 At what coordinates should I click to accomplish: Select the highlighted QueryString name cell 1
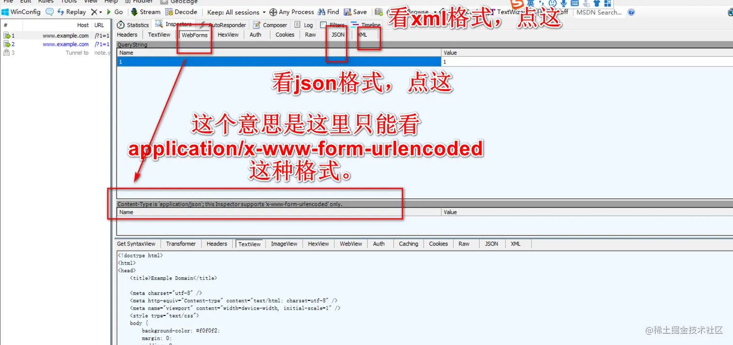pyautogui.click(x=280, y=62)
